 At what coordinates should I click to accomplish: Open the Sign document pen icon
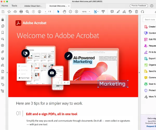pos(124,12)
